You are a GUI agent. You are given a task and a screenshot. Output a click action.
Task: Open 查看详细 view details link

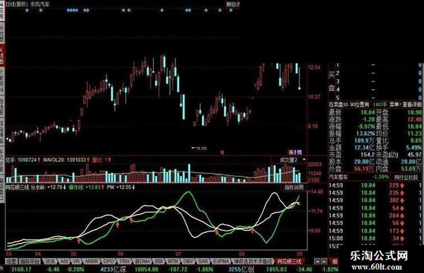pyautogui.click(x=412, y=104)
